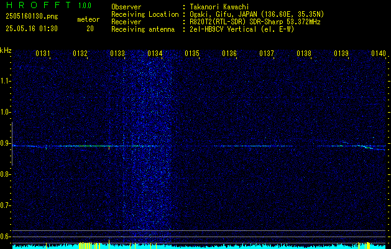Click the date 25.05.16 01:30
The width and height of the screenshot is (391, 249).
coord(32,29)
